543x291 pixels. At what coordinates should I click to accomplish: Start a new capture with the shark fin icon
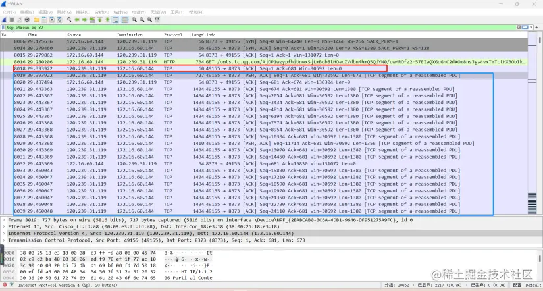(4, 20)
